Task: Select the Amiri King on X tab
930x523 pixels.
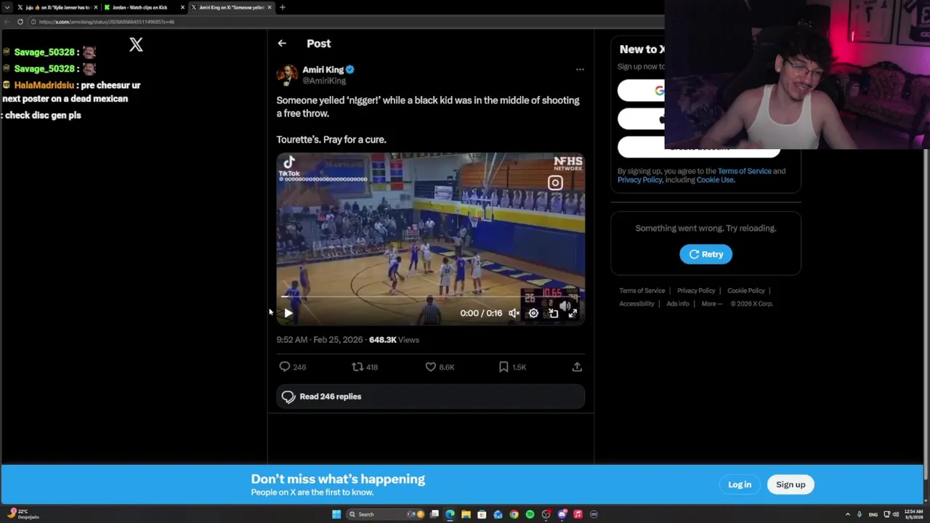Action: (x=231, y=7)
